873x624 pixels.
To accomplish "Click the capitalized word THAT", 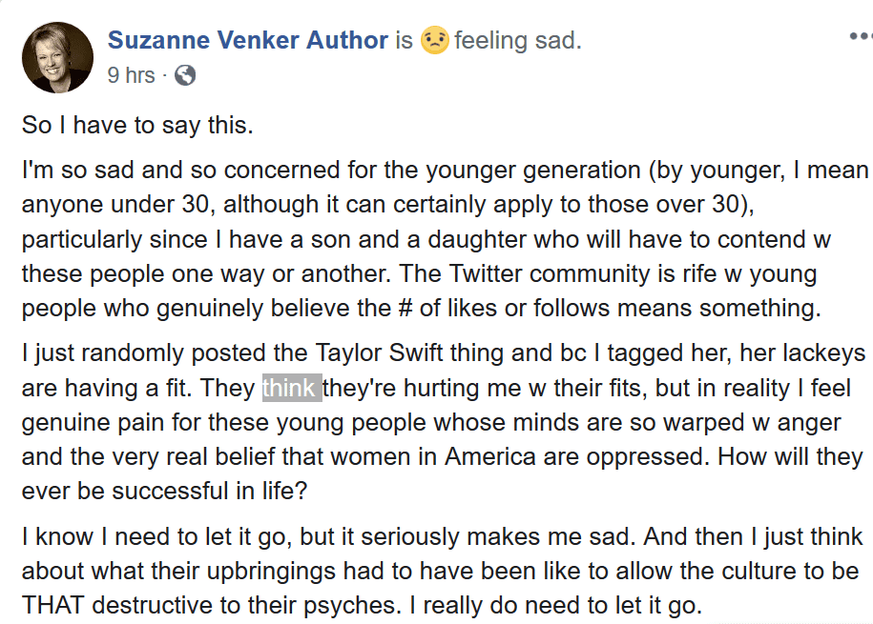I will click(52, 605).
